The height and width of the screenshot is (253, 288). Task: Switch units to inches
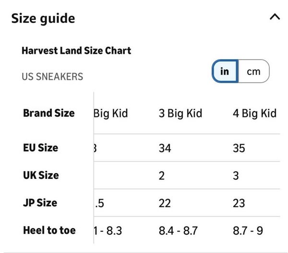point(225,72)
